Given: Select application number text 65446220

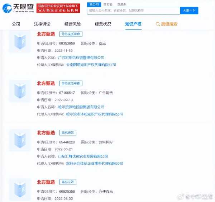Looking at the screenshot, I should [x=67, y=142].
